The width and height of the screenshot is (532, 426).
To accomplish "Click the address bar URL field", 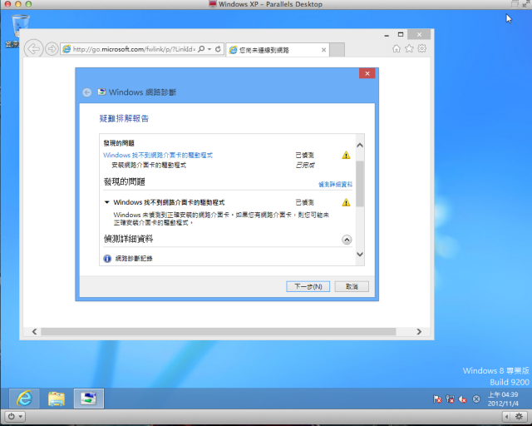I will [134, 49].
